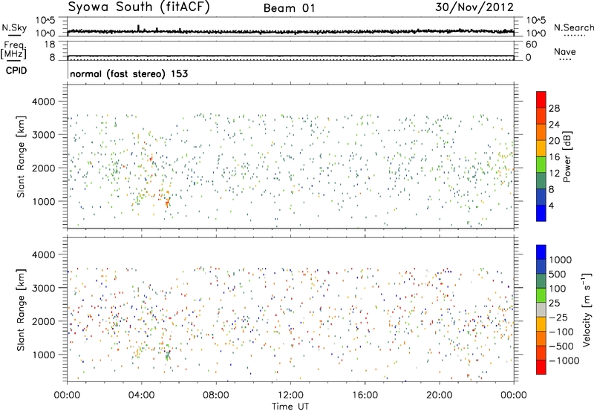Click the '4' label on Power colorbar
This screenshot has width=594, height=411.
(552, 205)
